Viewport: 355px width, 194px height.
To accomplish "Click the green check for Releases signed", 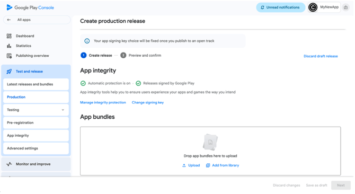I will (138, 83).
